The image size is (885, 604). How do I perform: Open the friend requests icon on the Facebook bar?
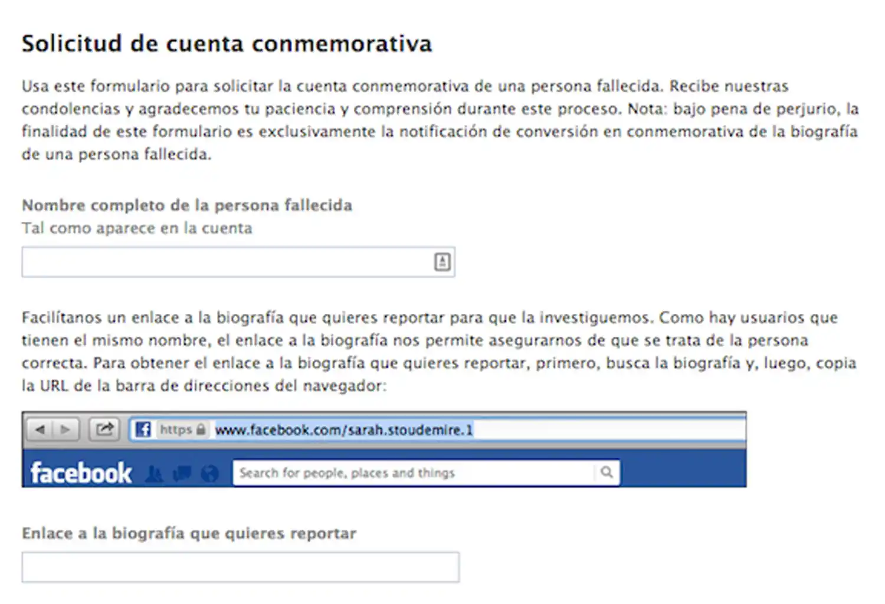[x=155, y=472]
